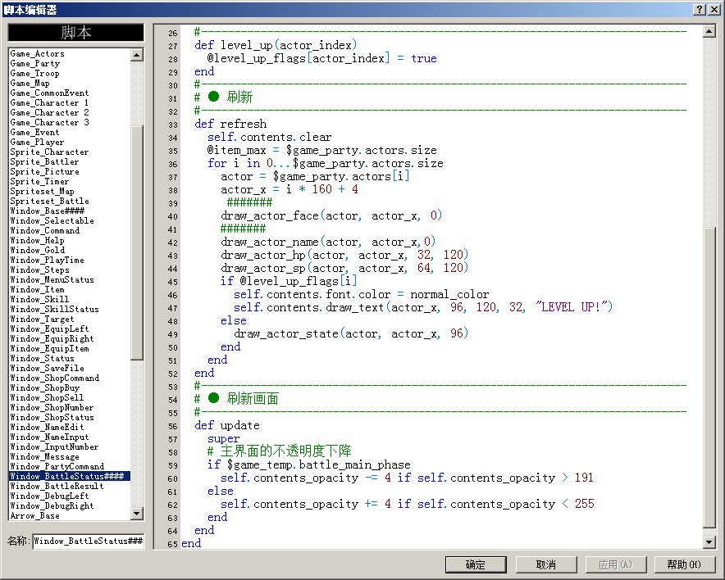Click the code editor scroll-up arrow
725x580 pixels.
pyautogui.click(x=709, y=31)
